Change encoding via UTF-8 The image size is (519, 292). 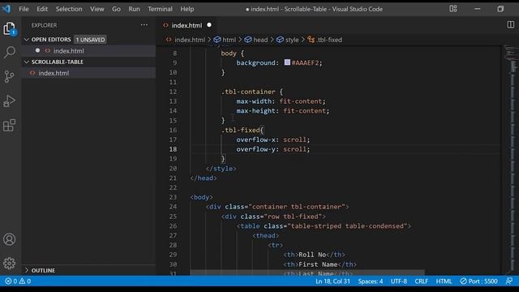(399, 281)
